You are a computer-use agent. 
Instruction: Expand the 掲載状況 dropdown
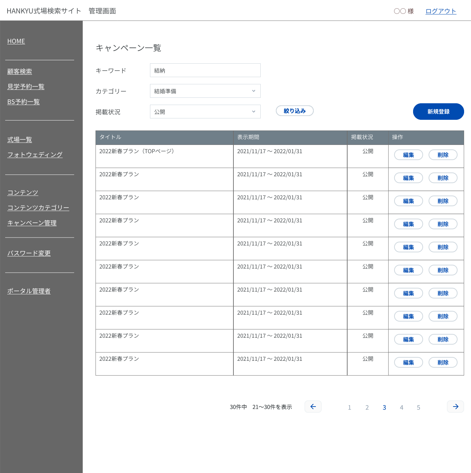point(205,112)
